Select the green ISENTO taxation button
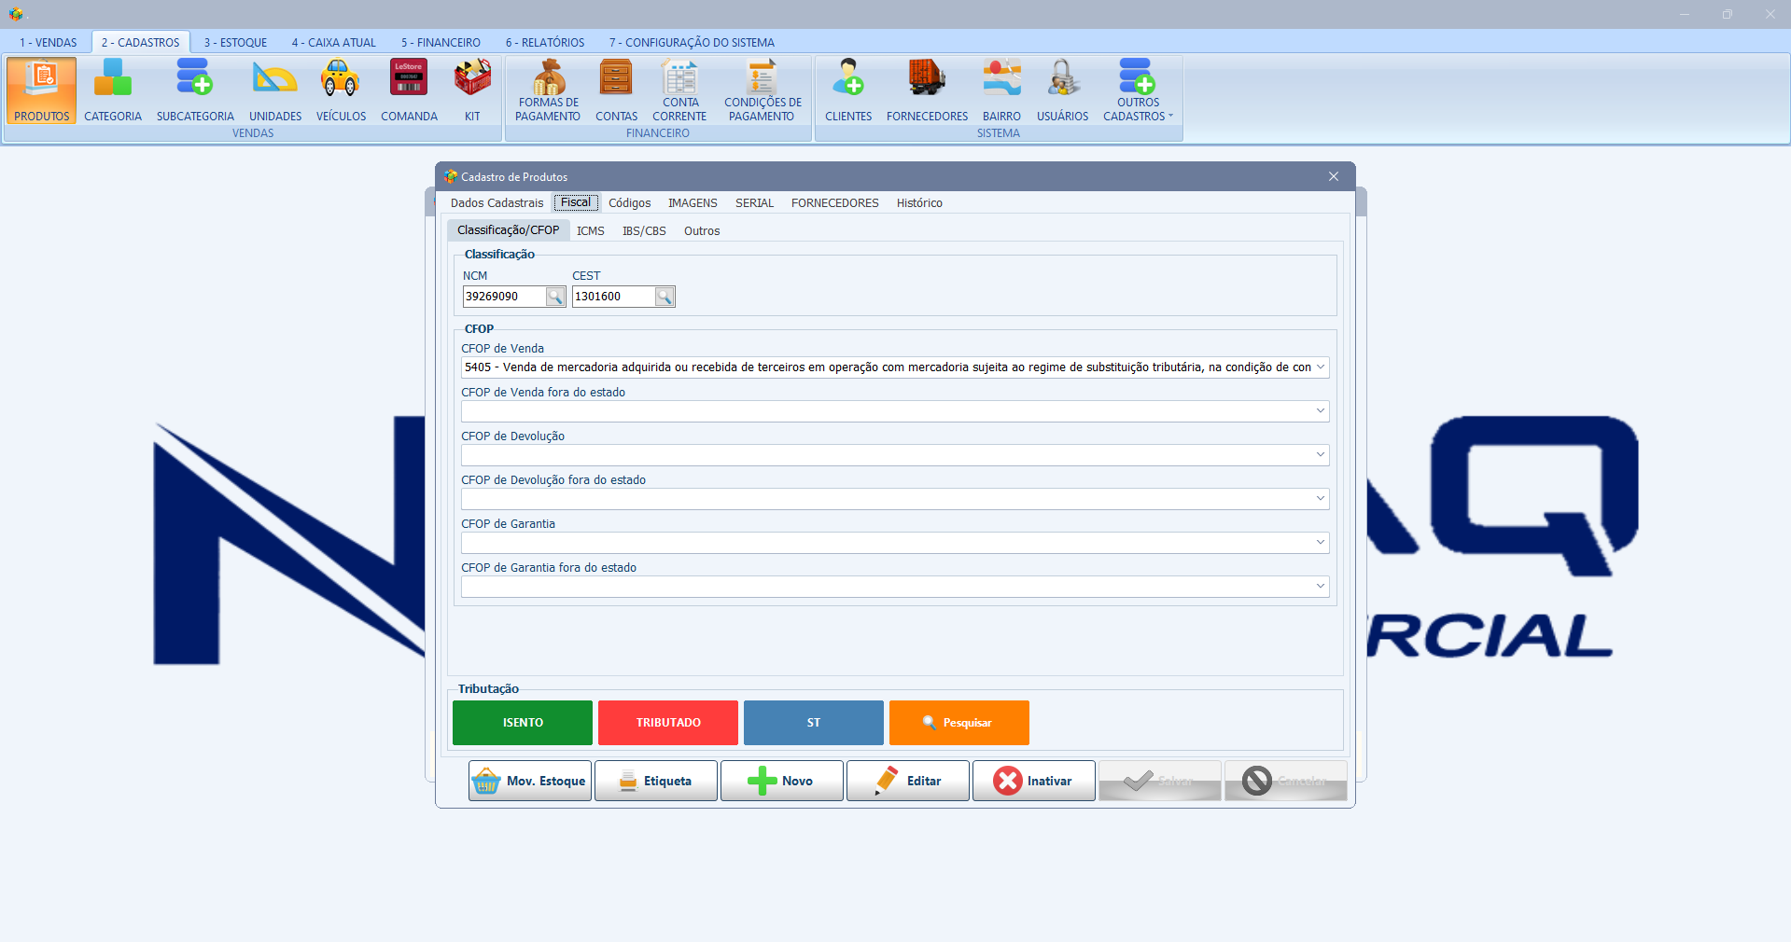The width and height of the screenshot is (1791, 942). coord(523,723)
